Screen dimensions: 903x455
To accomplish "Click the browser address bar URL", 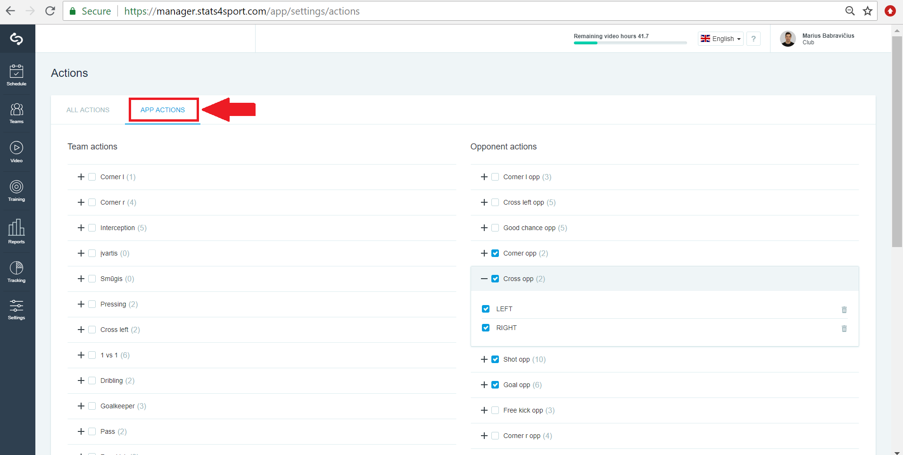I will point(242,11).
